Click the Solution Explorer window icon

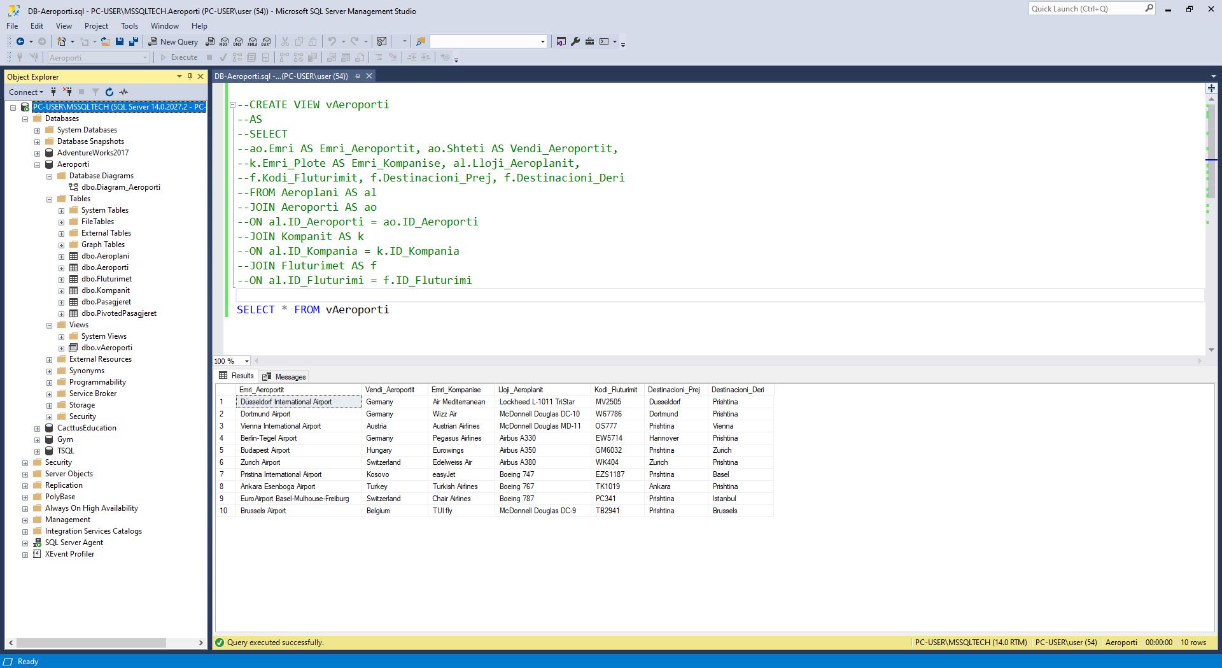tap(561, 41)
